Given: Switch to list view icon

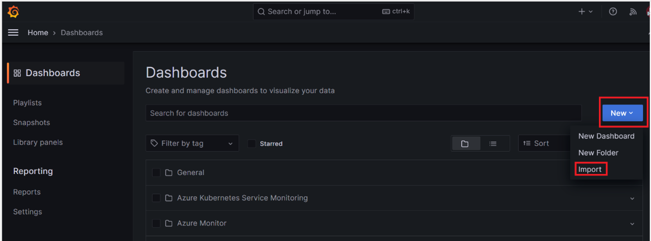Looking at the screenshot, I should pos(493,144).
